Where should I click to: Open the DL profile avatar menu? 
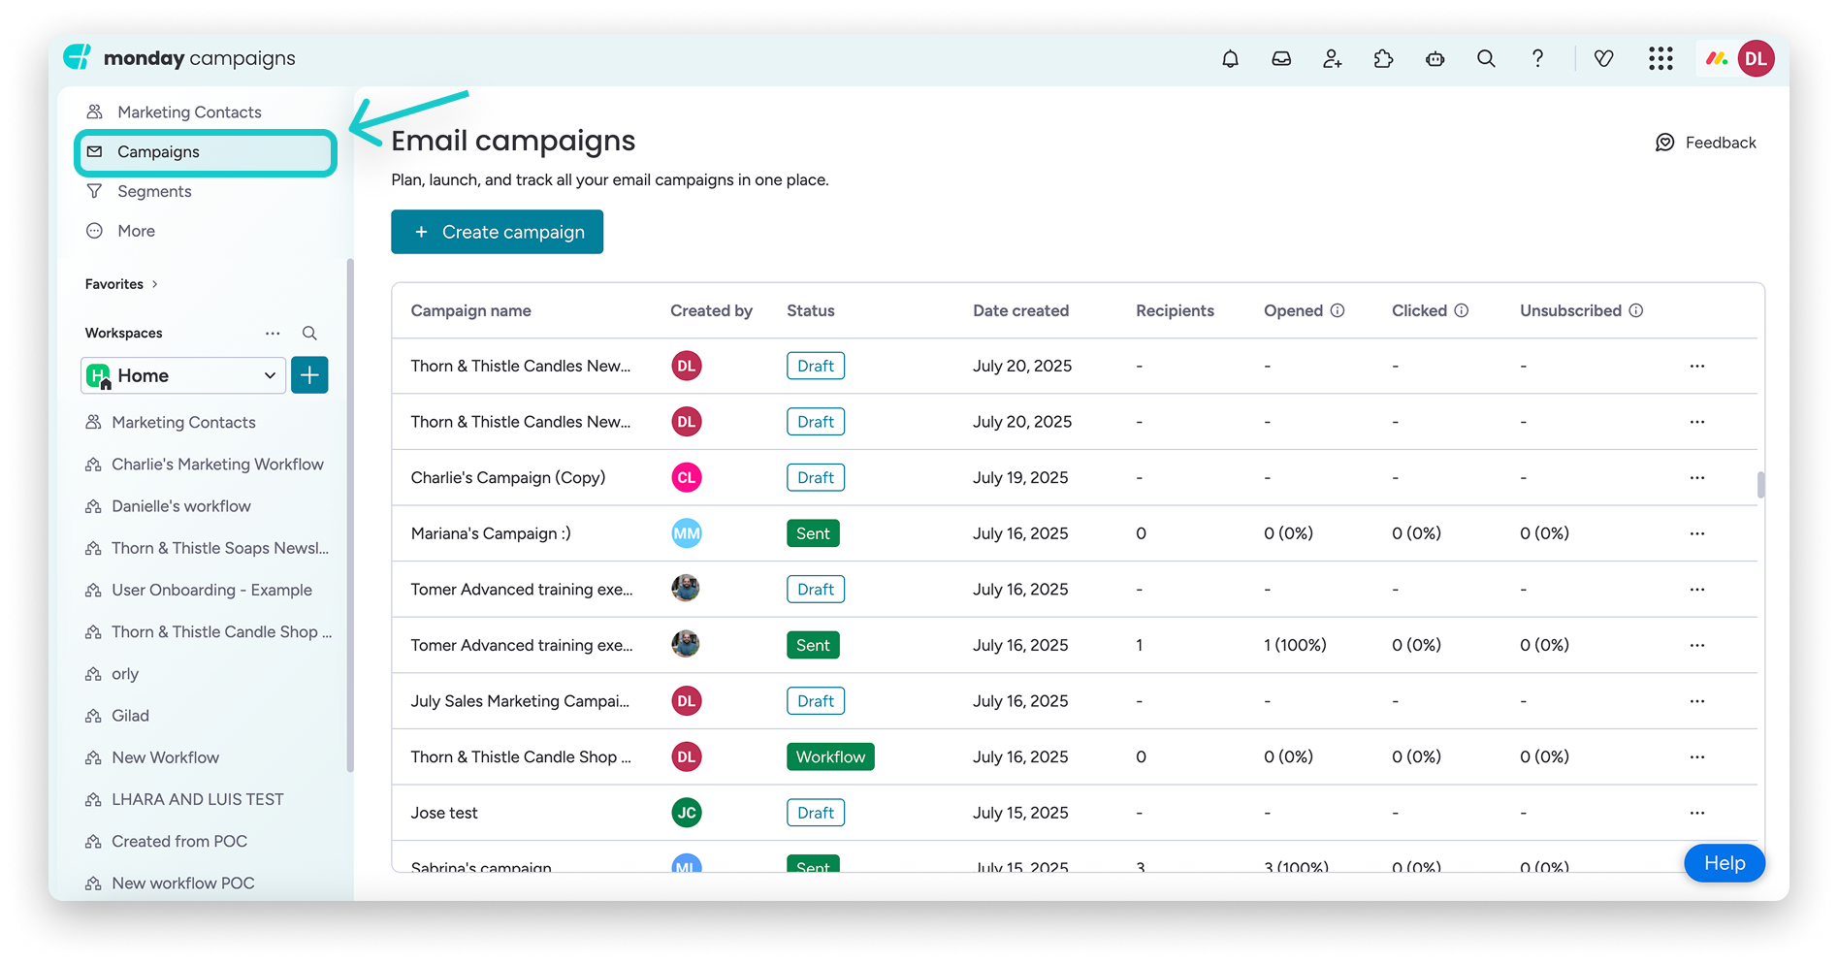coord(1757,59)
